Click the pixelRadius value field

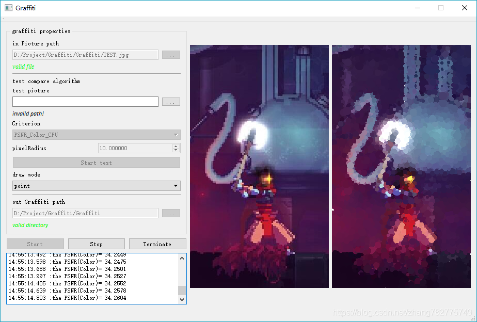[x=135, y=148]
